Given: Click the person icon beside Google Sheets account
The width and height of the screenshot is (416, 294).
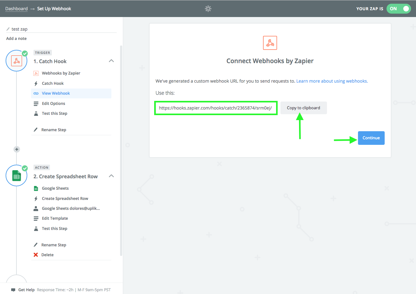Looking at the screenshot, I should click(x=36, y=209).
